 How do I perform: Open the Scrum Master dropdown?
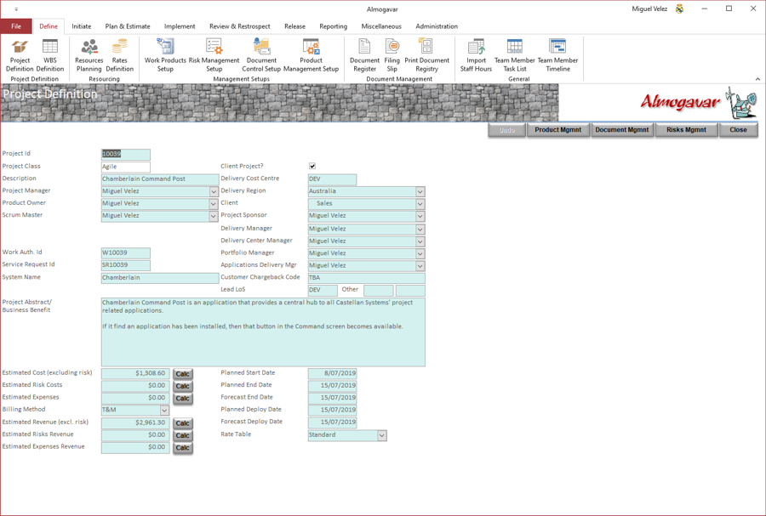pyautogui.click(x=214, y=216)
